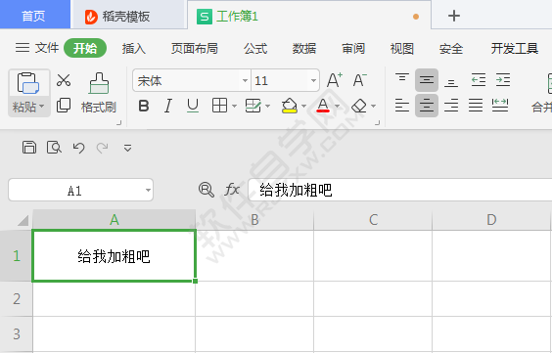Apply yellow fill color bucket
The width and height of the screenshot is (552, 353).
pyautogui.click(x=290, y=106)
